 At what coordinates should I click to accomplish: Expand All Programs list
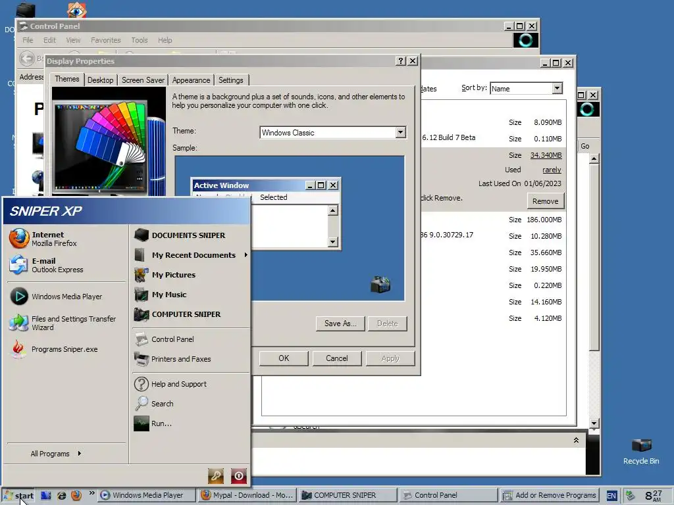click(56, 454)
